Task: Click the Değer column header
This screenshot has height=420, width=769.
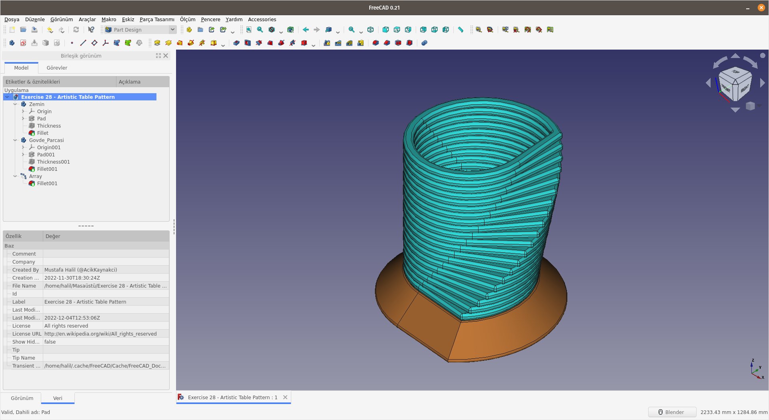Action: point(106,236)
